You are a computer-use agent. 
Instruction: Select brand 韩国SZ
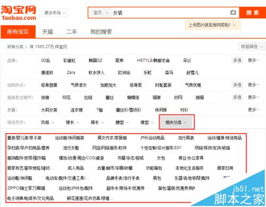[x=95, y=61]
